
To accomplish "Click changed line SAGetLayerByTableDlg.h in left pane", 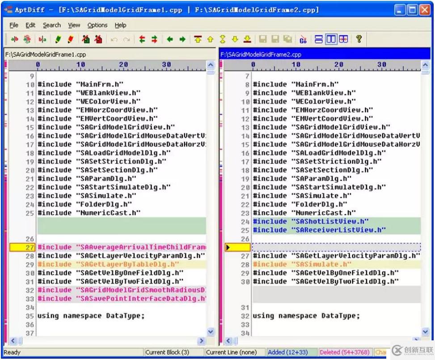I will pos(122,264).
